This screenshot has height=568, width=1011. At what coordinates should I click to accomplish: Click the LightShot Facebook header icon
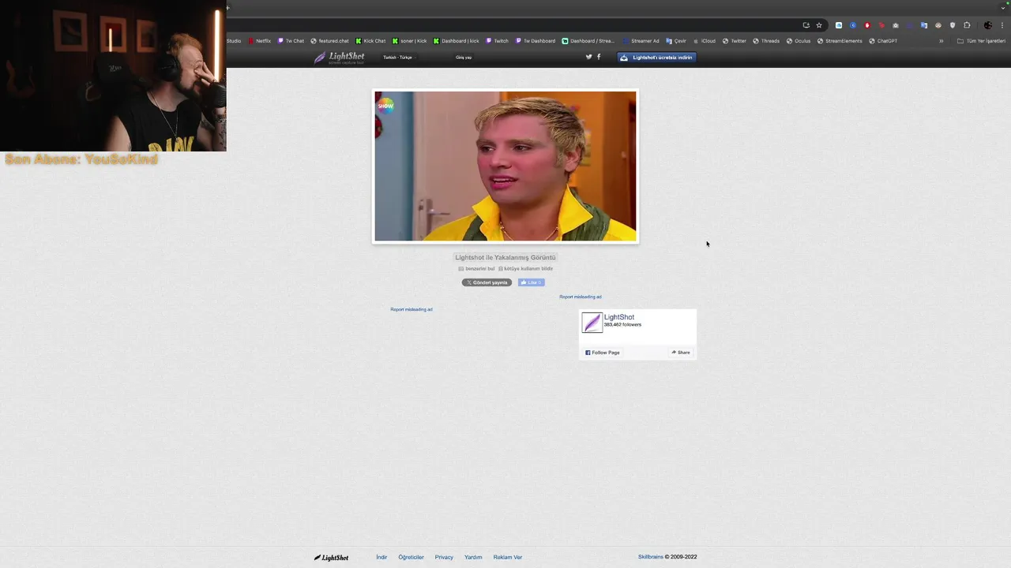[x=599, y=57]
